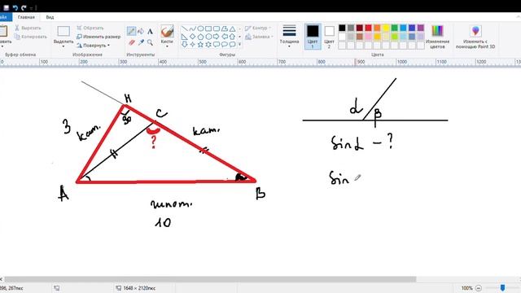Image resolution: width=521 pixels, height=293 pixels.
Task: Click the Save icon in the title bar
Action: (x=6, y=7)
